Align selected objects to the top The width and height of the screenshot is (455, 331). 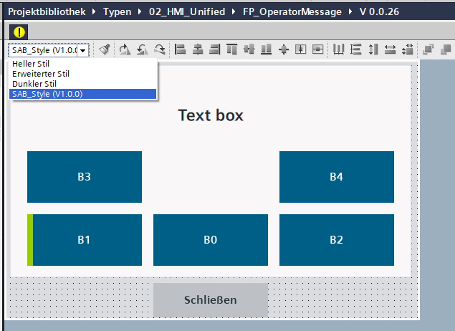click(x=232, y=49)
